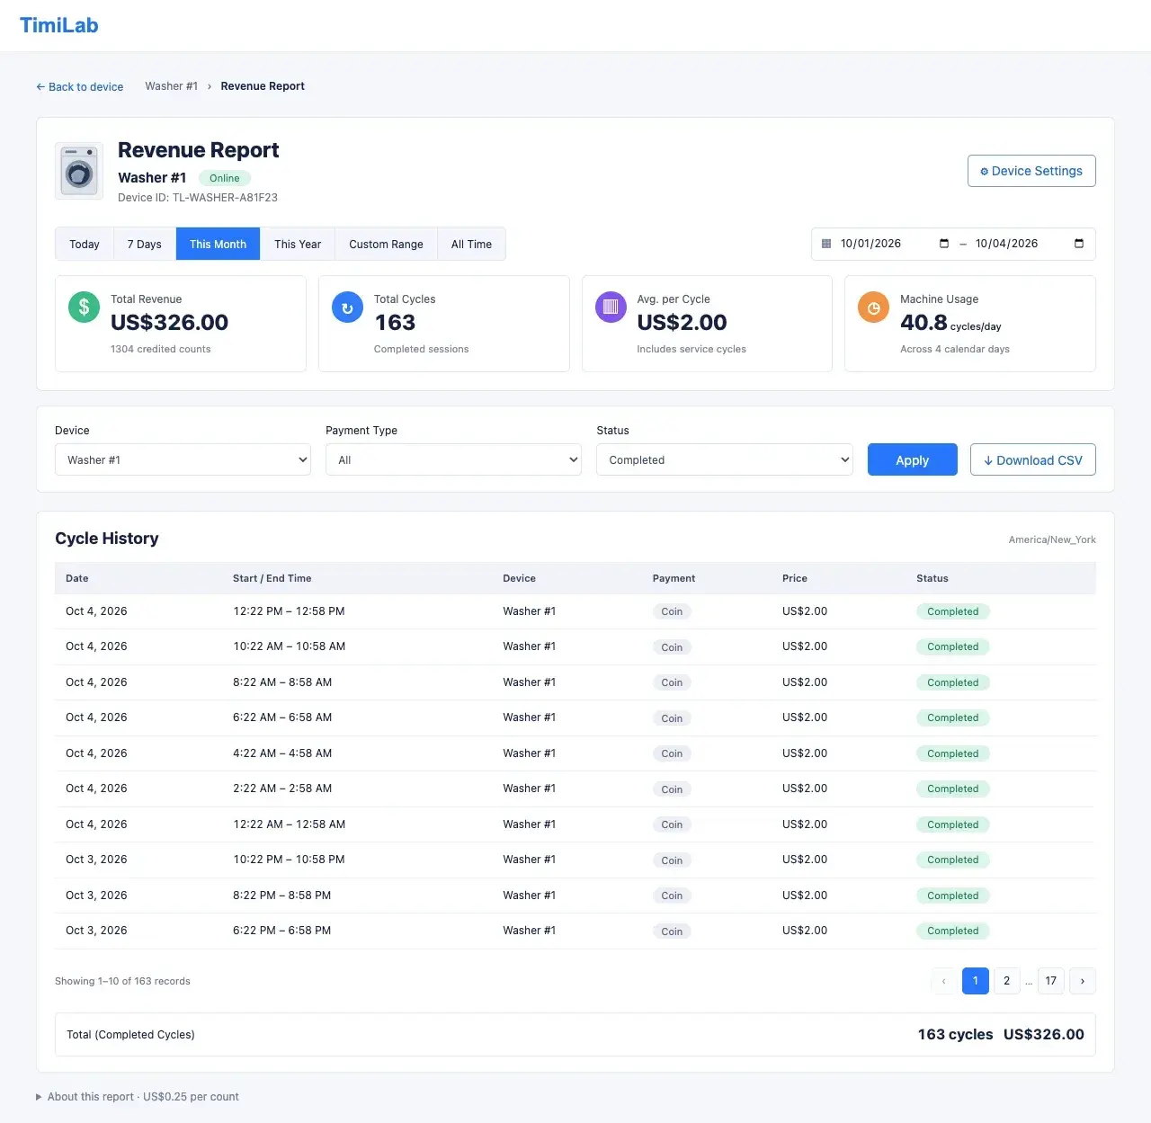Jump to page 17 of records
This screenshot has width=1151, height=1123.
click(1051, 981)
